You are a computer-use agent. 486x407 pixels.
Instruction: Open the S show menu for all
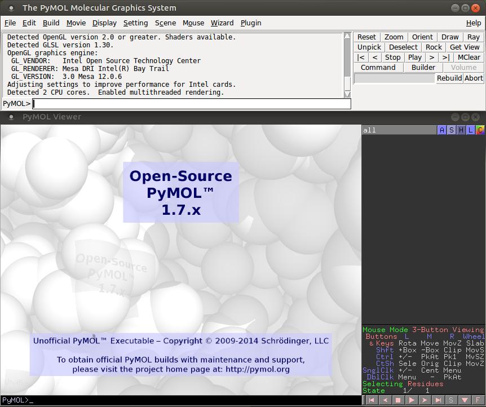click(452, 130)
